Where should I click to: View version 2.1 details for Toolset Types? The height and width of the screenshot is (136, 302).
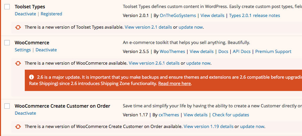tap(148, 27)
